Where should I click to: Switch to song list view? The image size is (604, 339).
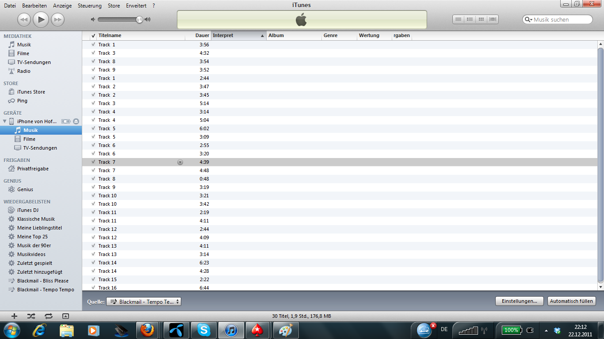pyautogui.click(x=459, y=19)
